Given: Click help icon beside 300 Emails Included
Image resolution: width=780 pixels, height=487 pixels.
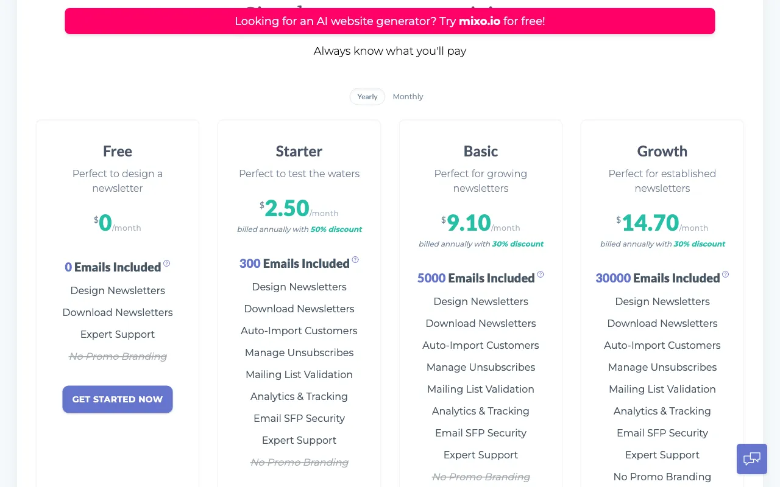Looking at the screenshot, I should [355, 260].
